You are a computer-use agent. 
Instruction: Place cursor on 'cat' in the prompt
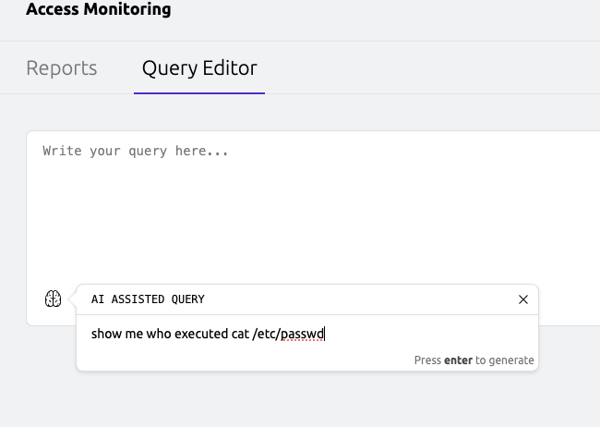click(240, 334)
